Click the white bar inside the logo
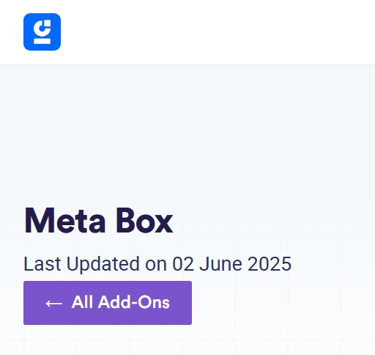The width and height of the screenshot is (375, 355). click(42, 41)
